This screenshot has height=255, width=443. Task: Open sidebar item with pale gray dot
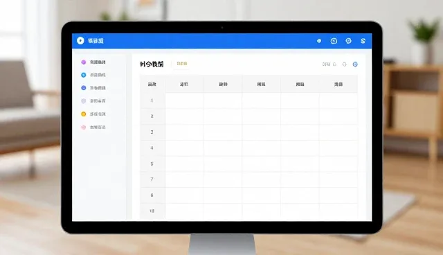(93, 101)
